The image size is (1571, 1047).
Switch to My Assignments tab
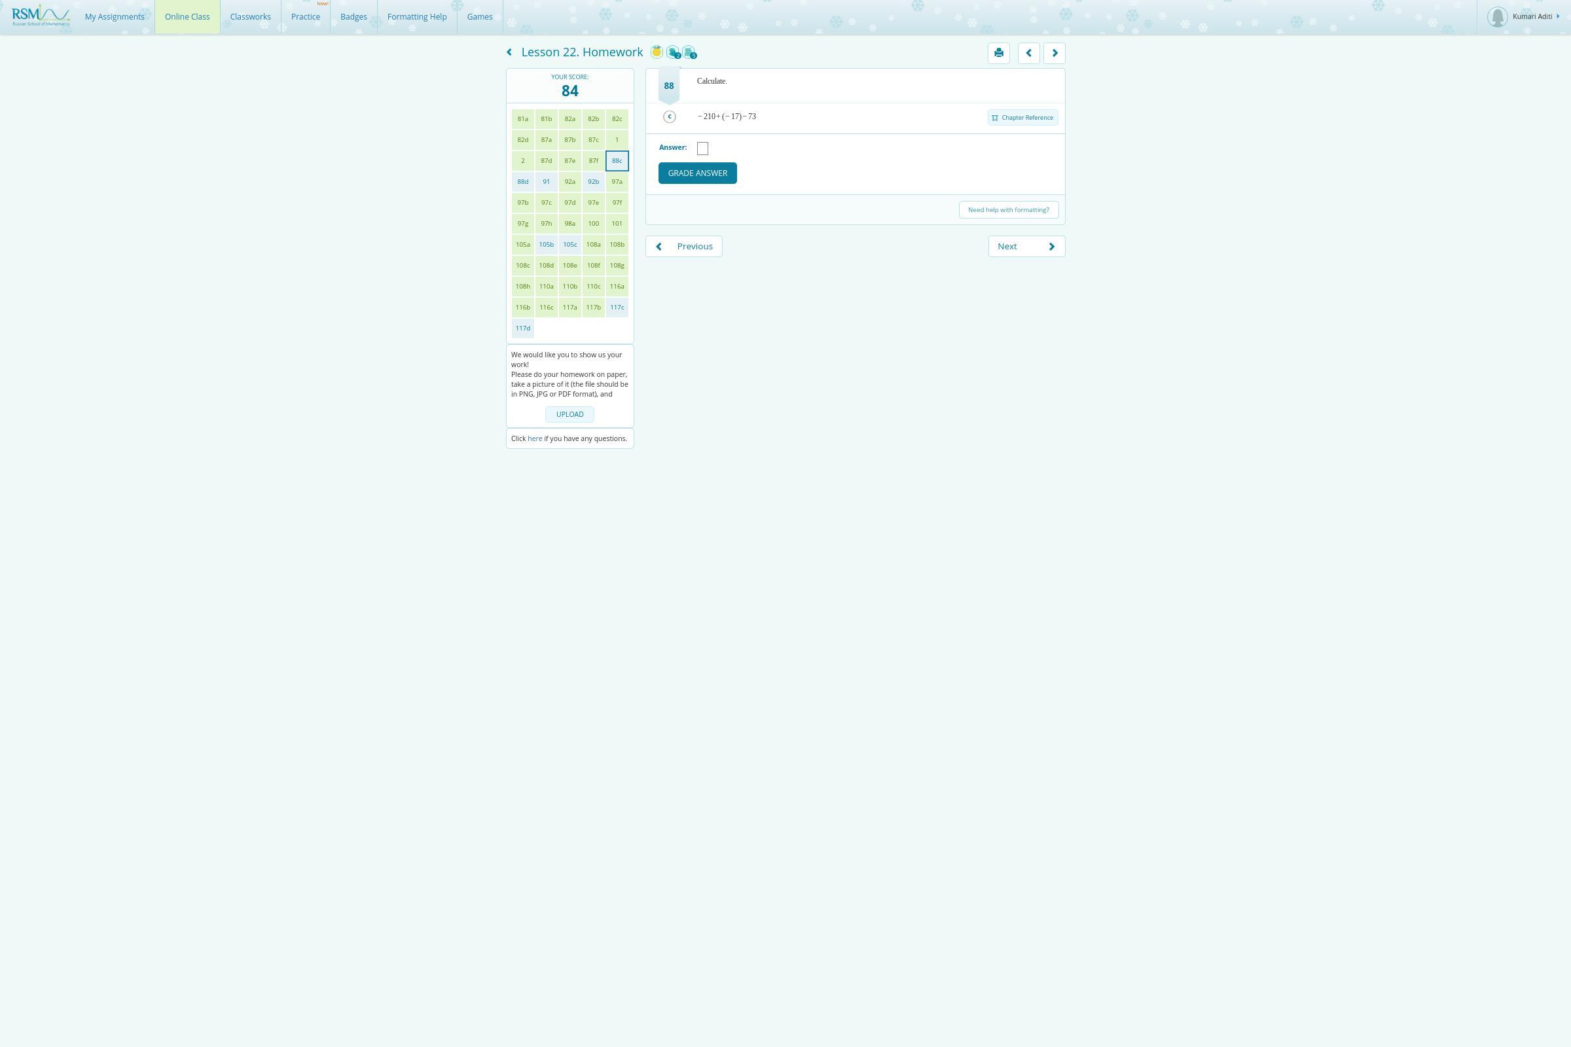pyautogui.click(x=114, y=17)
